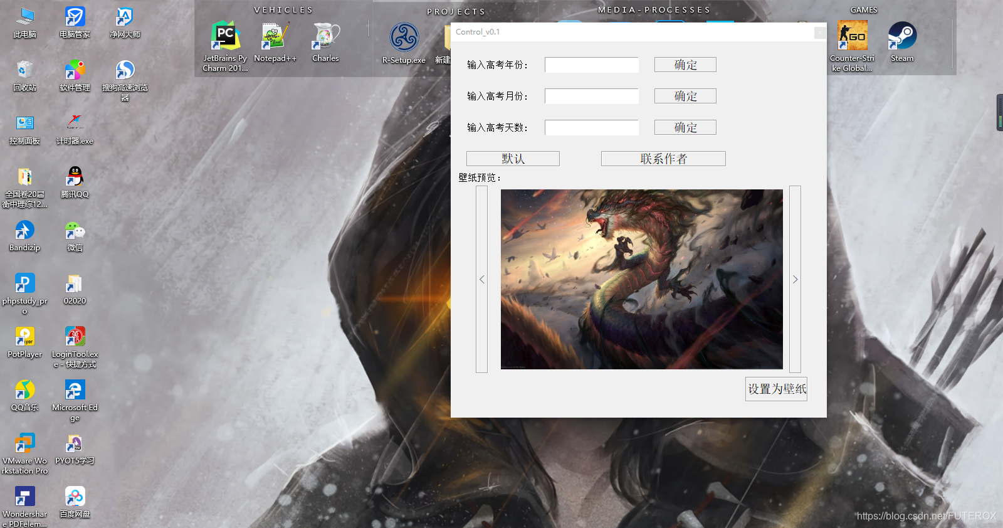Image resolution: width=1003 pixels, height=528 pixels.
Task: Launch 计时器.exe from the desktop
Action: (75, 129)
